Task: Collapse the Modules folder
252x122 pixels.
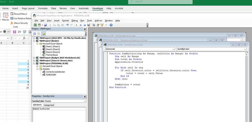Action: [x=37, y=69]
